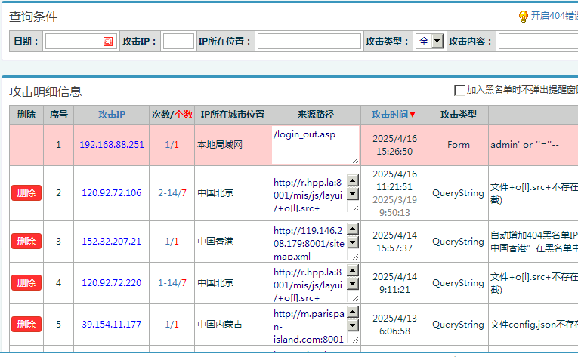Click the IP所在位置 input field
Screen dimensions: 578x357
[x=308, y=42]
